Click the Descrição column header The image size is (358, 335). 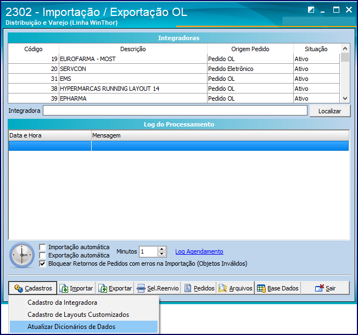[133, 49]
